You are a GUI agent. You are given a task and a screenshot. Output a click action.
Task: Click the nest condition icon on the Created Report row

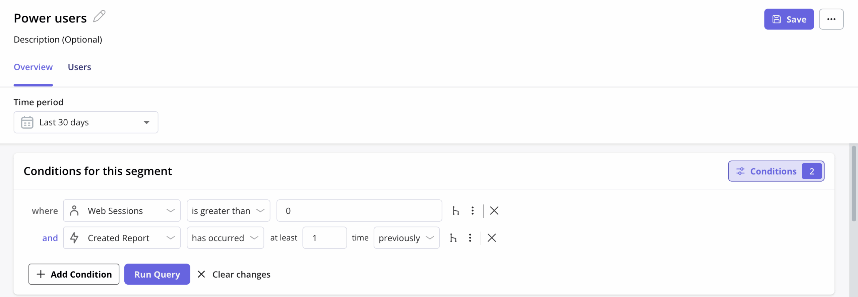tap(454, 237)
